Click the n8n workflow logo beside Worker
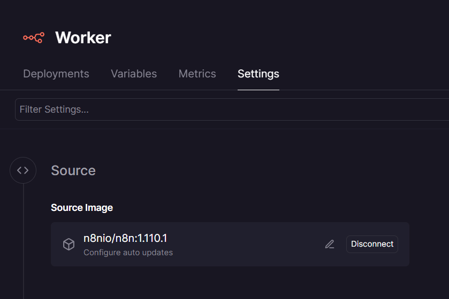The height and width of the screenshot is (299, 449). [33, 37]
